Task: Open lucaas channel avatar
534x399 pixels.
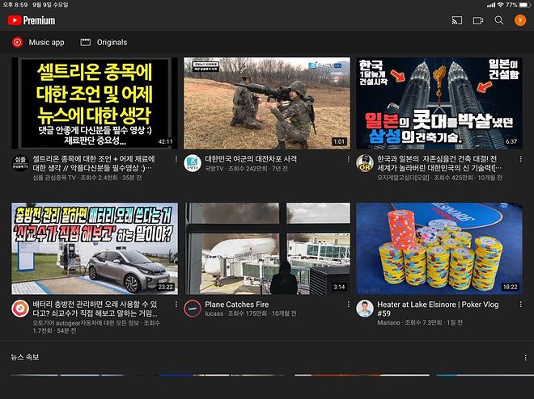Action: (x=193, y=309)
